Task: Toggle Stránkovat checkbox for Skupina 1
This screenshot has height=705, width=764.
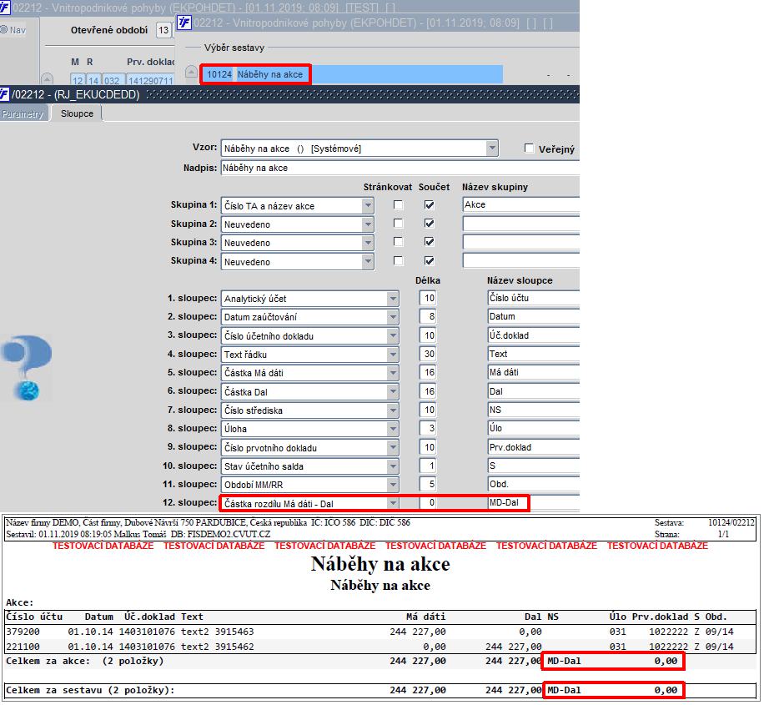Action: (x=398, y=204)
